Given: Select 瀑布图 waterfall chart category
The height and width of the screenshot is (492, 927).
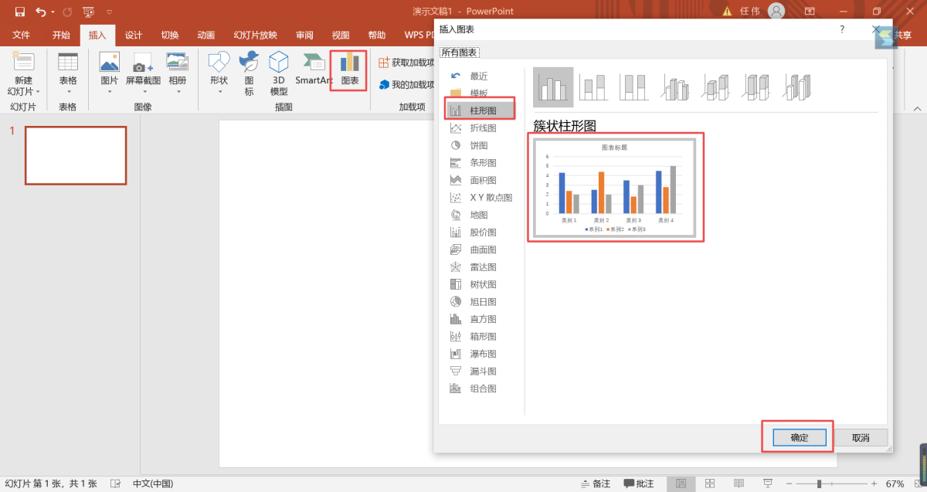Looking at the screenshot, I should [483, 354].
